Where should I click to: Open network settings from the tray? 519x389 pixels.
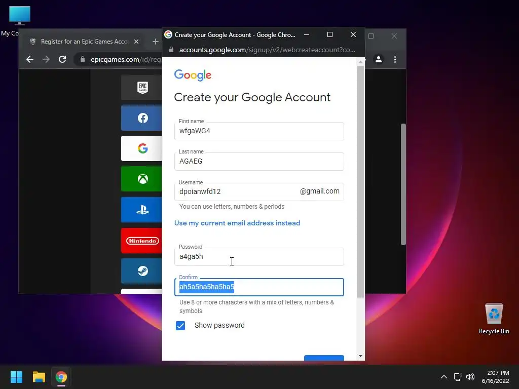tap(458, 377)
